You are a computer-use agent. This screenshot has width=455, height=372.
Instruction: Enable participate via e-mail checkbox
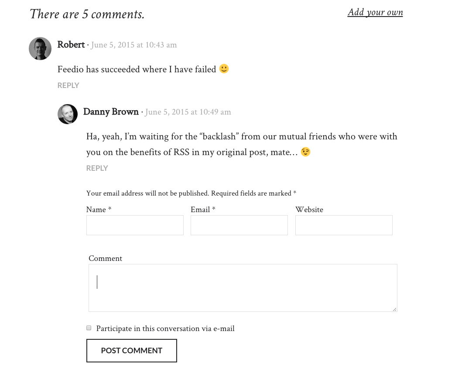click(x=89, y=328)
